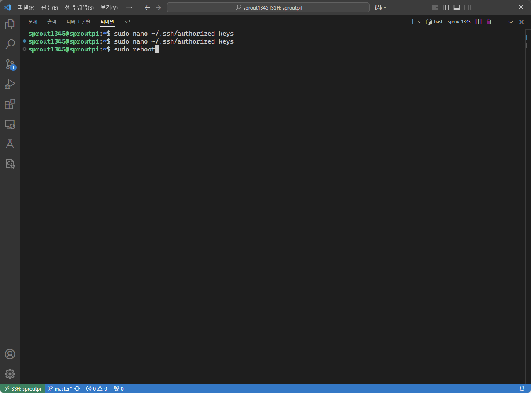Open the Remote Explorer view
Image resolution: width=531 pixels, height=393 pixels.
pos(10,124)
